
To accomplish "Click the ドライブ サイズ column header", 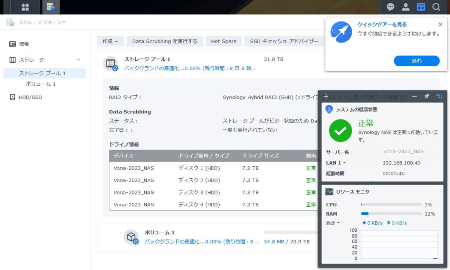I will [x=261, y=156].
